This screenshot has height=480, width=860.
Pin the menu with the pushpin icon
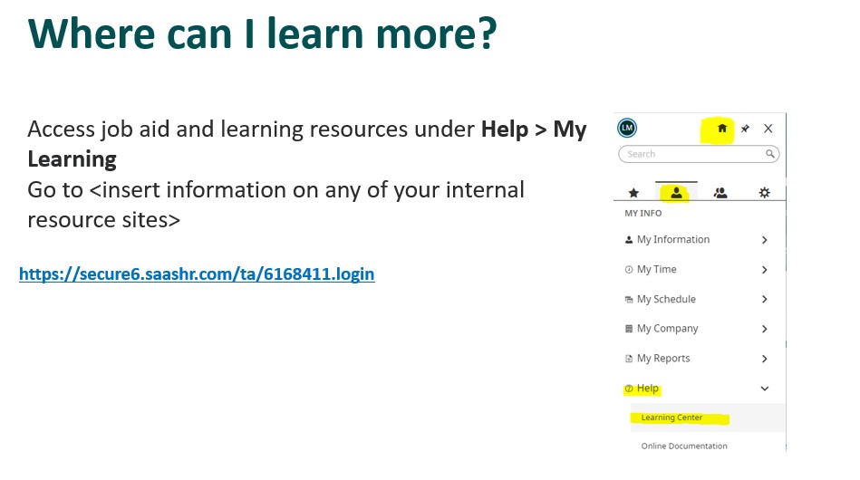pyautogui.click(x=745, y=129)
